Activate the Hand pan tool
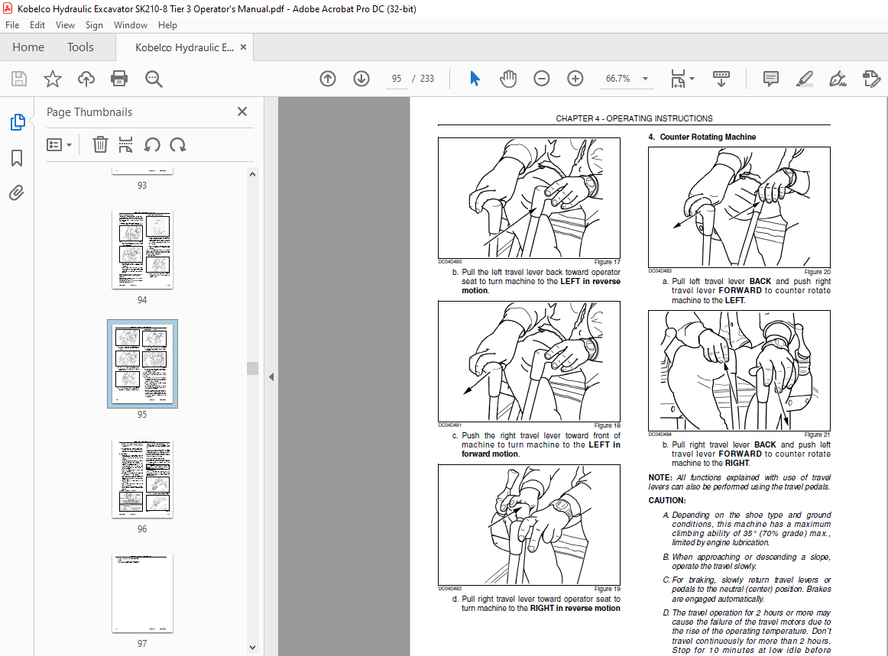 tap(508, 79)
